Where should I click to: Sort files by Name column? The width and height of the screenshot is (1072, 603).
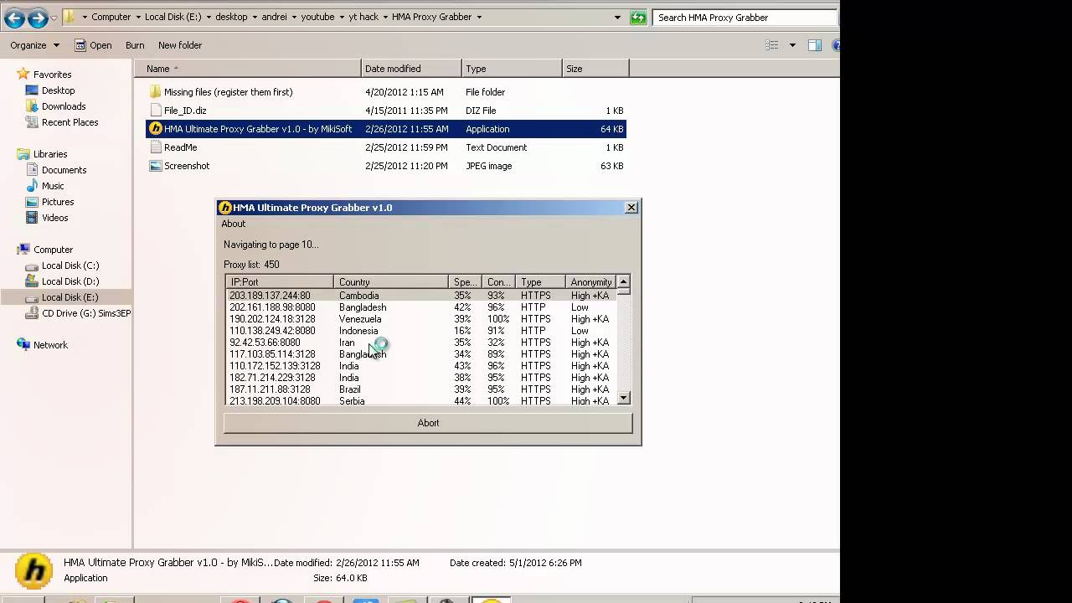point(248,69)
